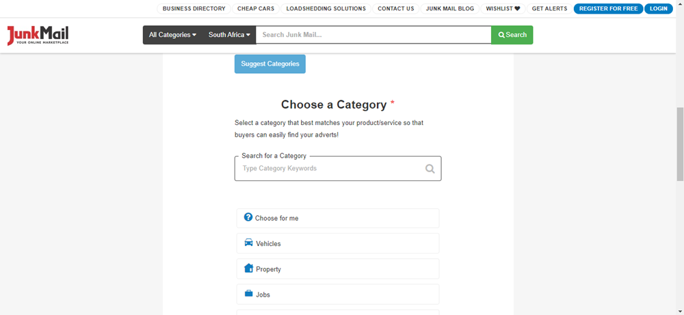Focus the Search Junk Mail input field
This screenshot has width=684, height=315.
tap(373, 35)
